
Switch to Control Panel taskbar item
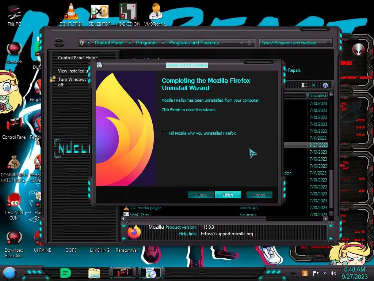point(123,273)
